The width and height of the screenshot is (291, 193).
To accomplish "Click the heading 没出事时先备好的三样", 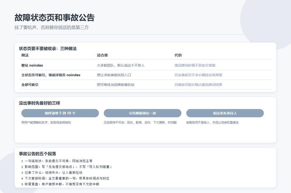I will 40,103.
